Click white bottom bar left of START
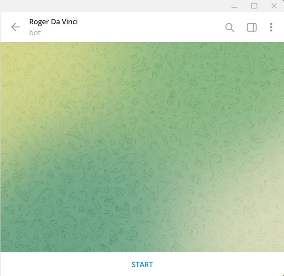The image size is (284, 276). point(65,264)
